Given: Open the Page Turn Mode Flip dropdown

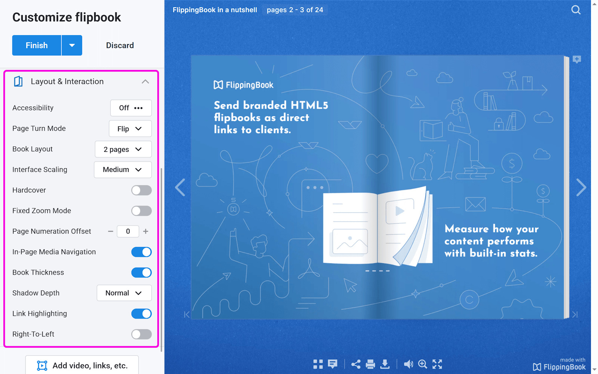Looking at the screenshot, I should (130, 129).
